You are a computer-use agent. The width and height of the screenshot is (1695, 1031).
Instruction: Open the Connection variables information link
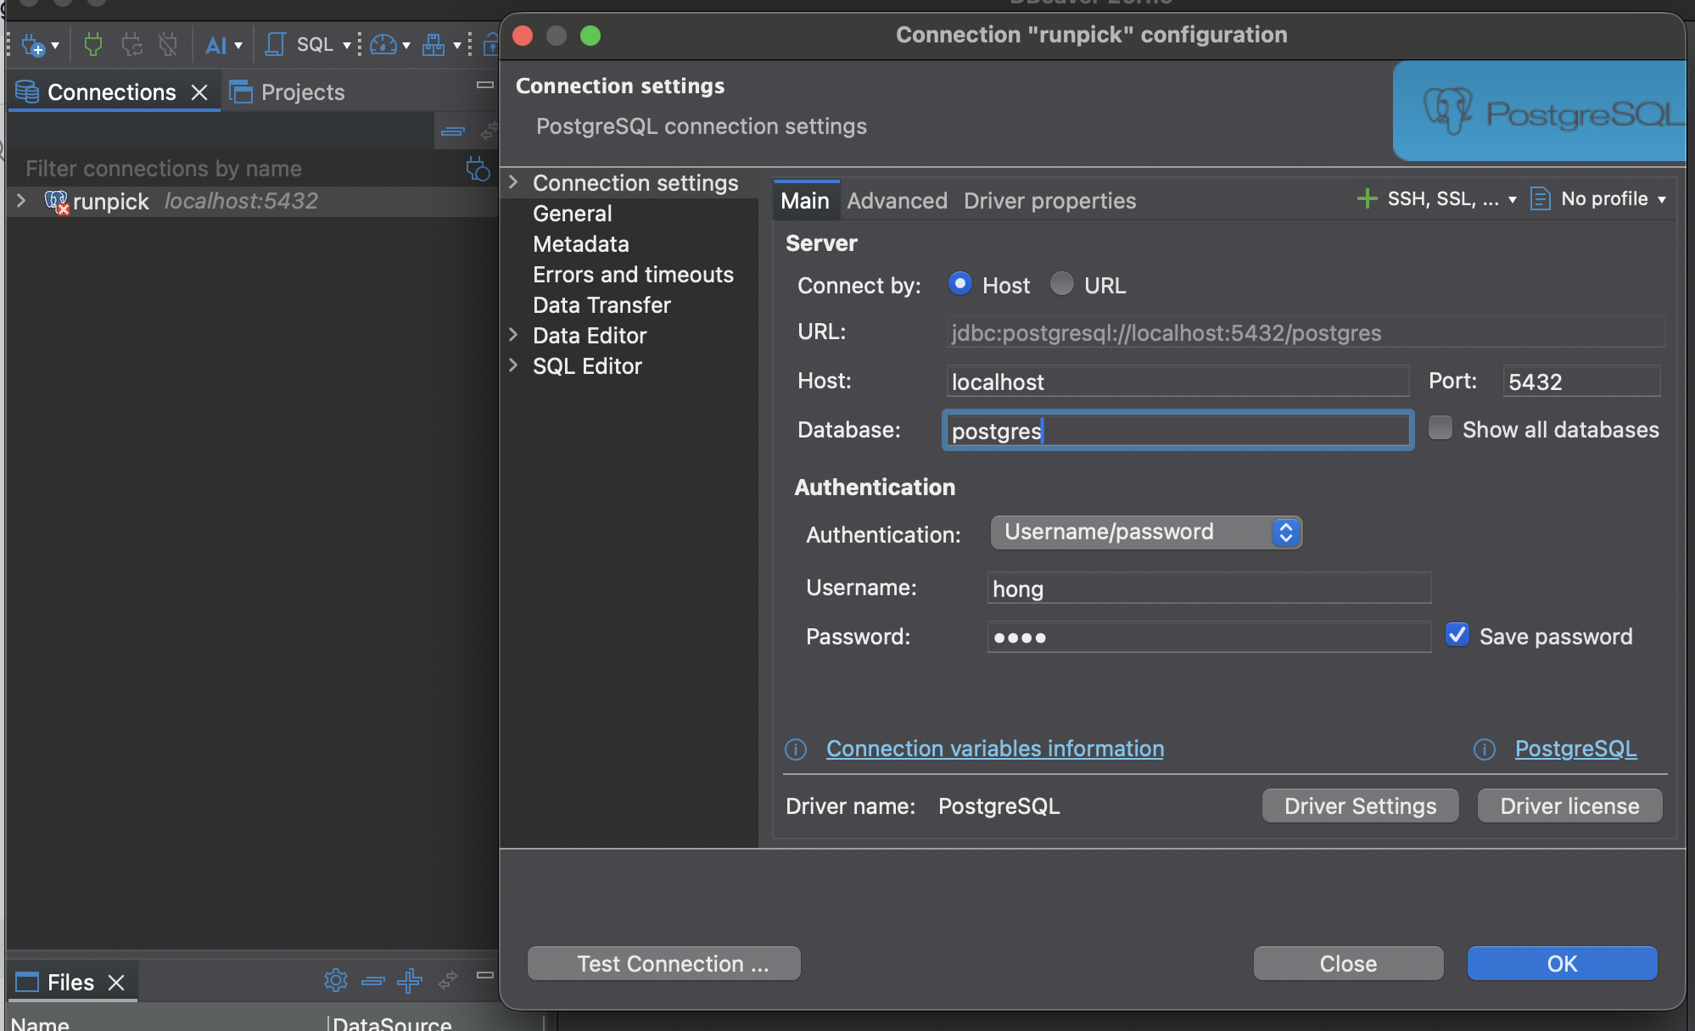click(x=994, y=749)
